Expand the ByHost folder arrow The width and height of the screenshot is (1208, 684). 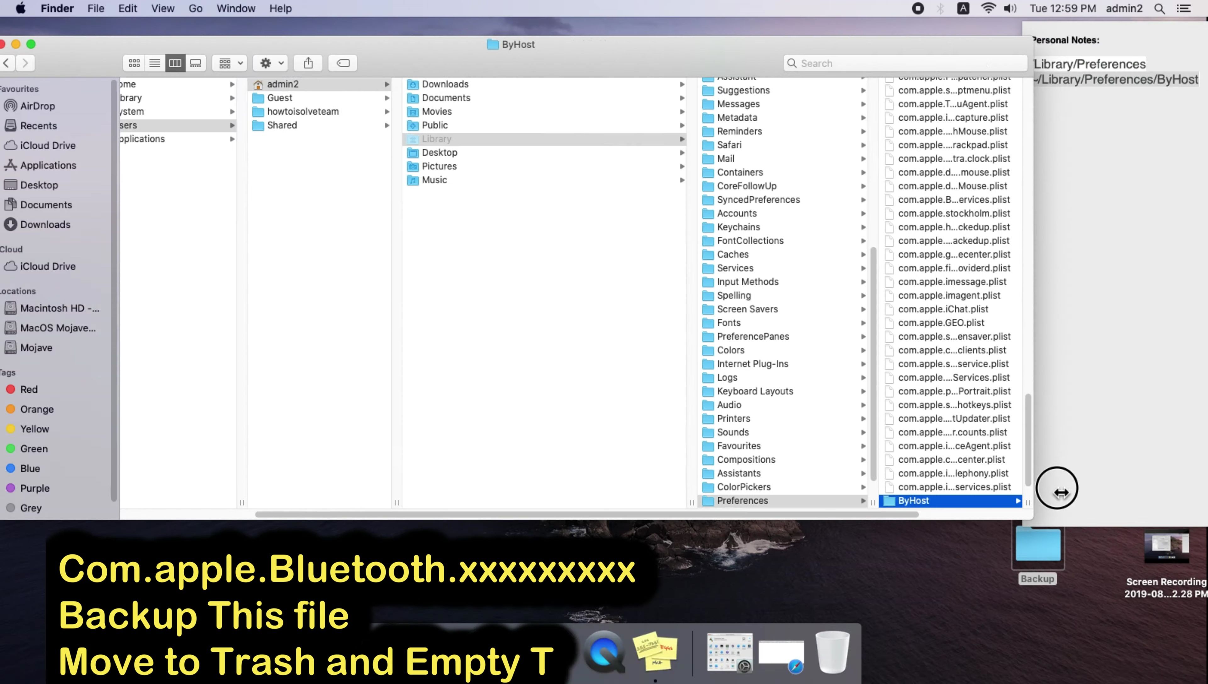point(1018,501)
